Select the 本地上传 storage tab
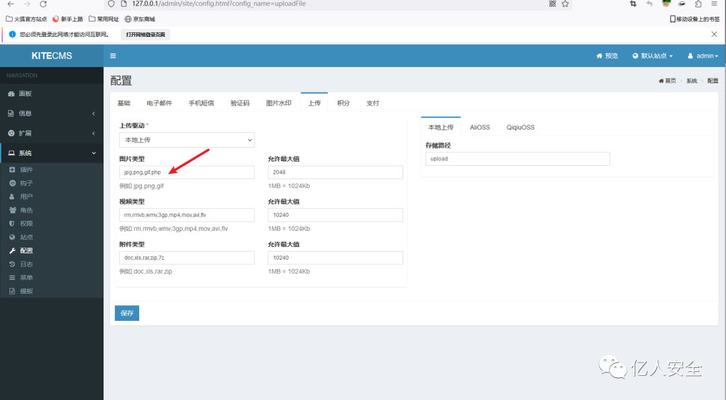This screenshot has height=400, width=726. coord(441,127)
